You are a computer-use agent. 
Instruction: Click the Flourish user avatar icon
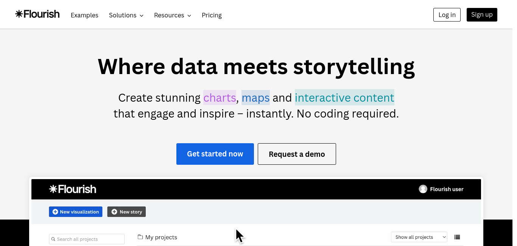[423, 189]
